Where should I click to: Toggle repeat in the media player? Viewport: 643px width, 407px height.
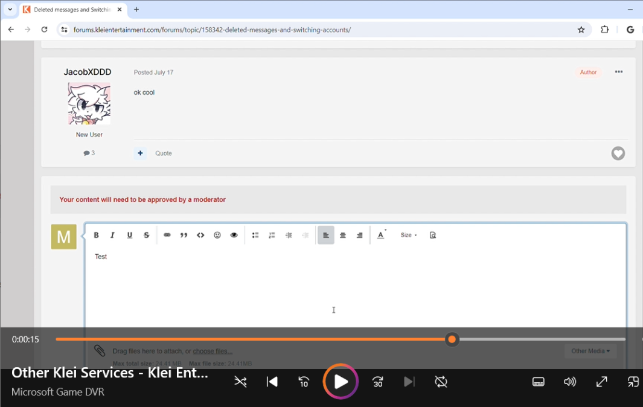441,382
